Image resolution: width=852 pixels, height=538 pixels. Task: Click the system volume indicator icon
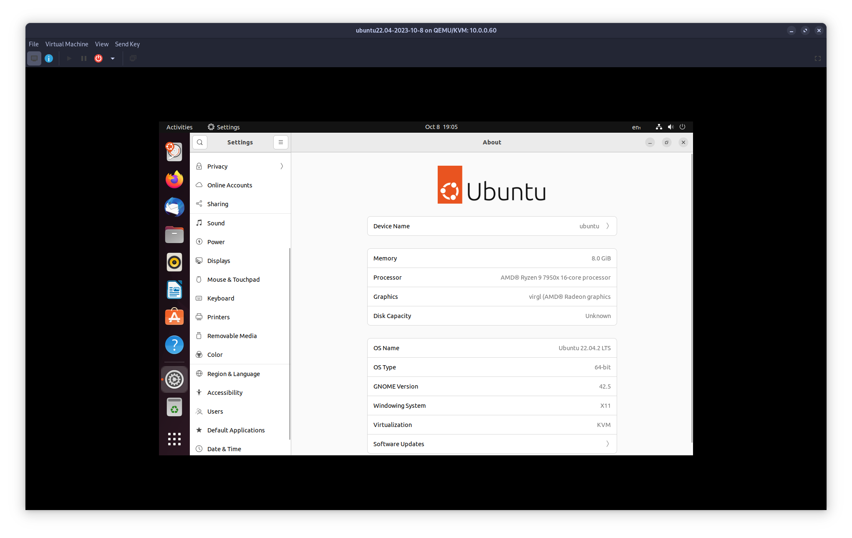click(x=671, y=127)
